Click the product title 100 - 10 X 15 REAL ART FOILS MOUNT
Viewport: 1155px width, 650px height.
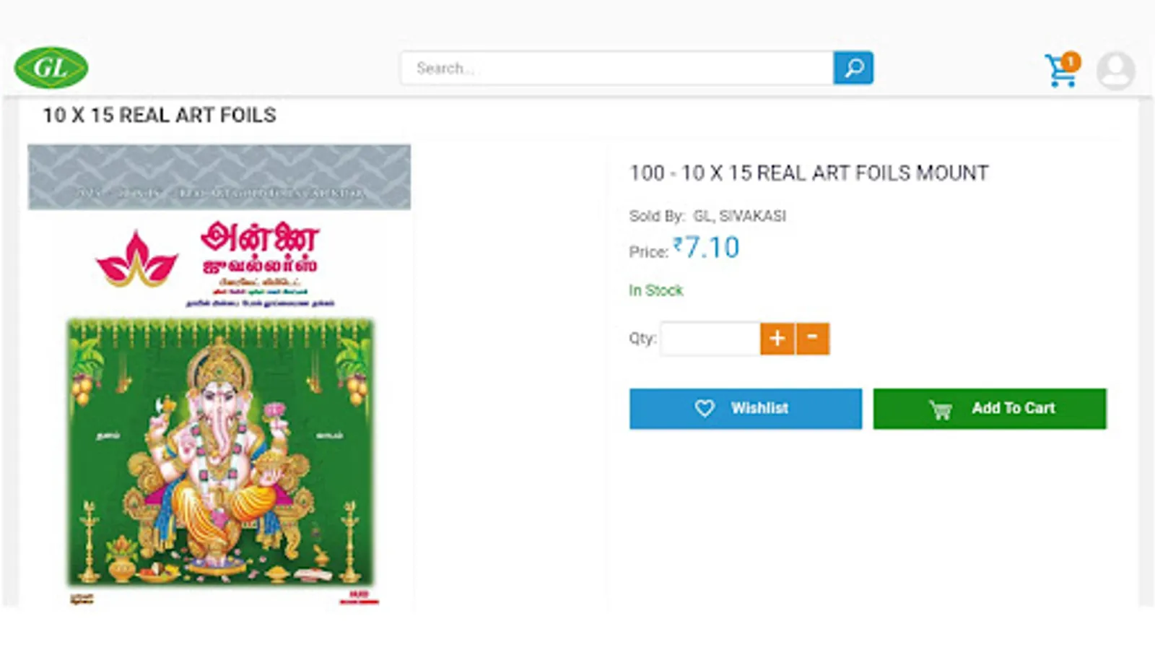click(x=809, y=173)
